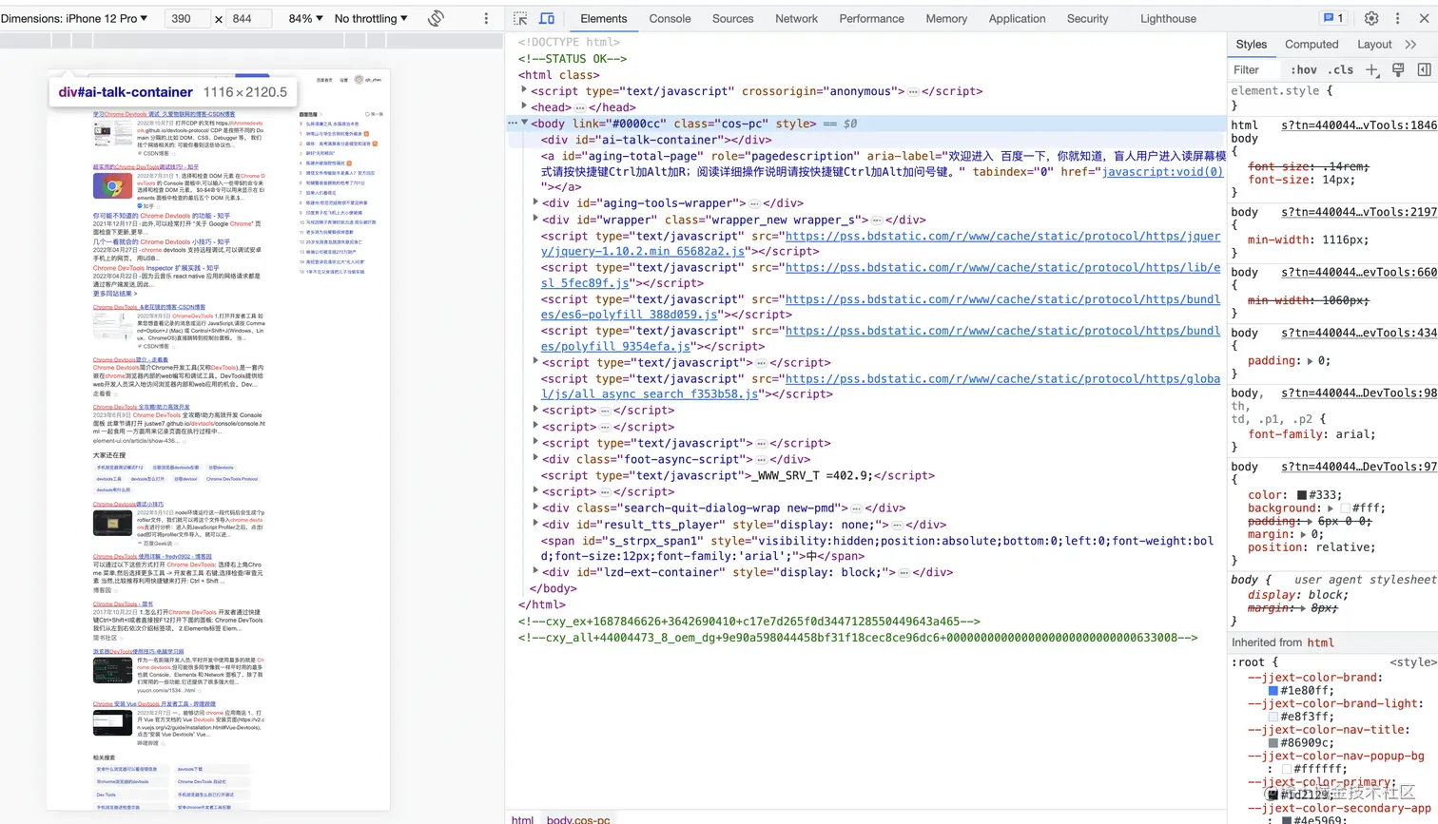Viewport: 1438px width, 824px height.
Task: Open the iPhone 12 Pro device dropdown
Action: (75, 18)
